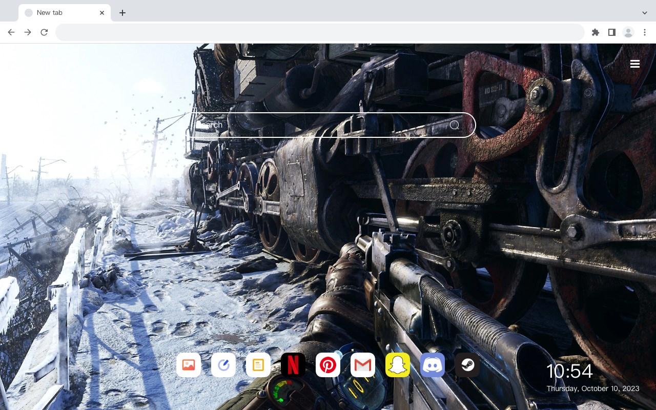Image resolution: width=656 pixels, height=410 pixels.
Task: Open the Extensions puzzle icon
Action: tap(595, 32)
